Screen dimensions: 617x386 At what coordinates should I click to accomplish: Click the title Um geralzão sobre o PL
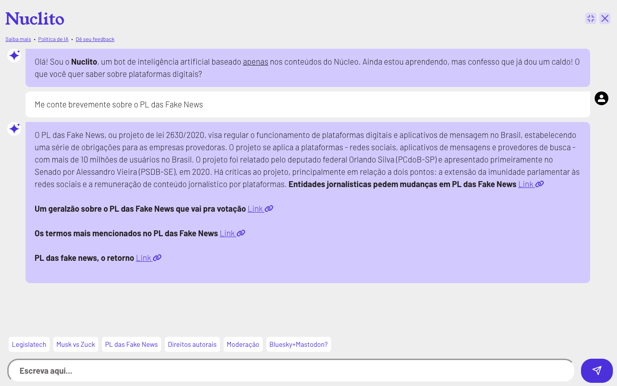140,209
